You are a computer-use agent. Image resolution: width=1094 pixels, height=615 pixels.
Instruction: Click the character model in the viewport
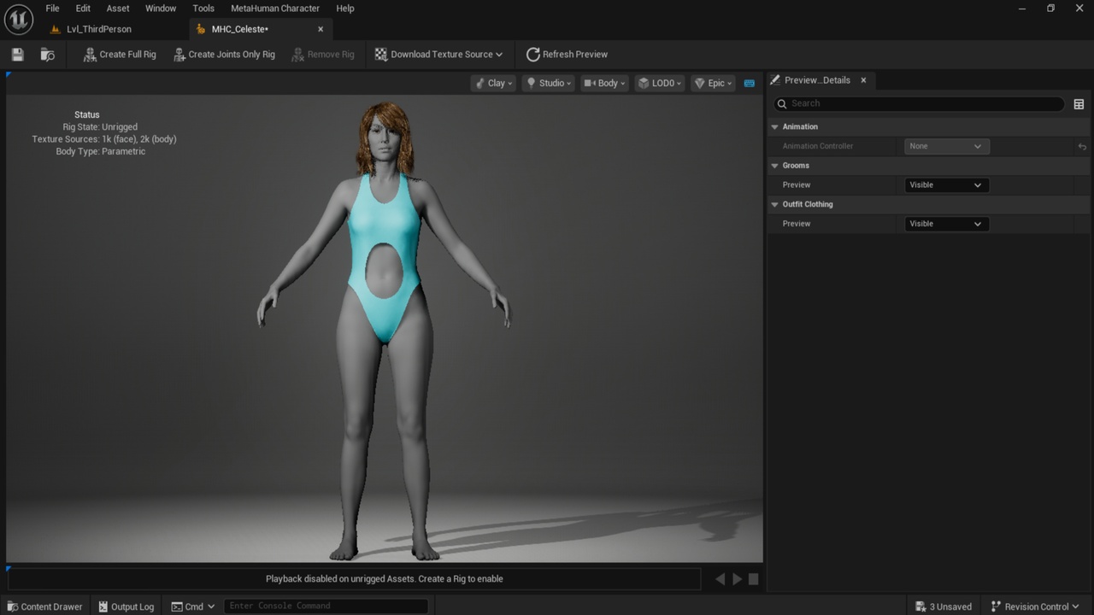(384, 333)
